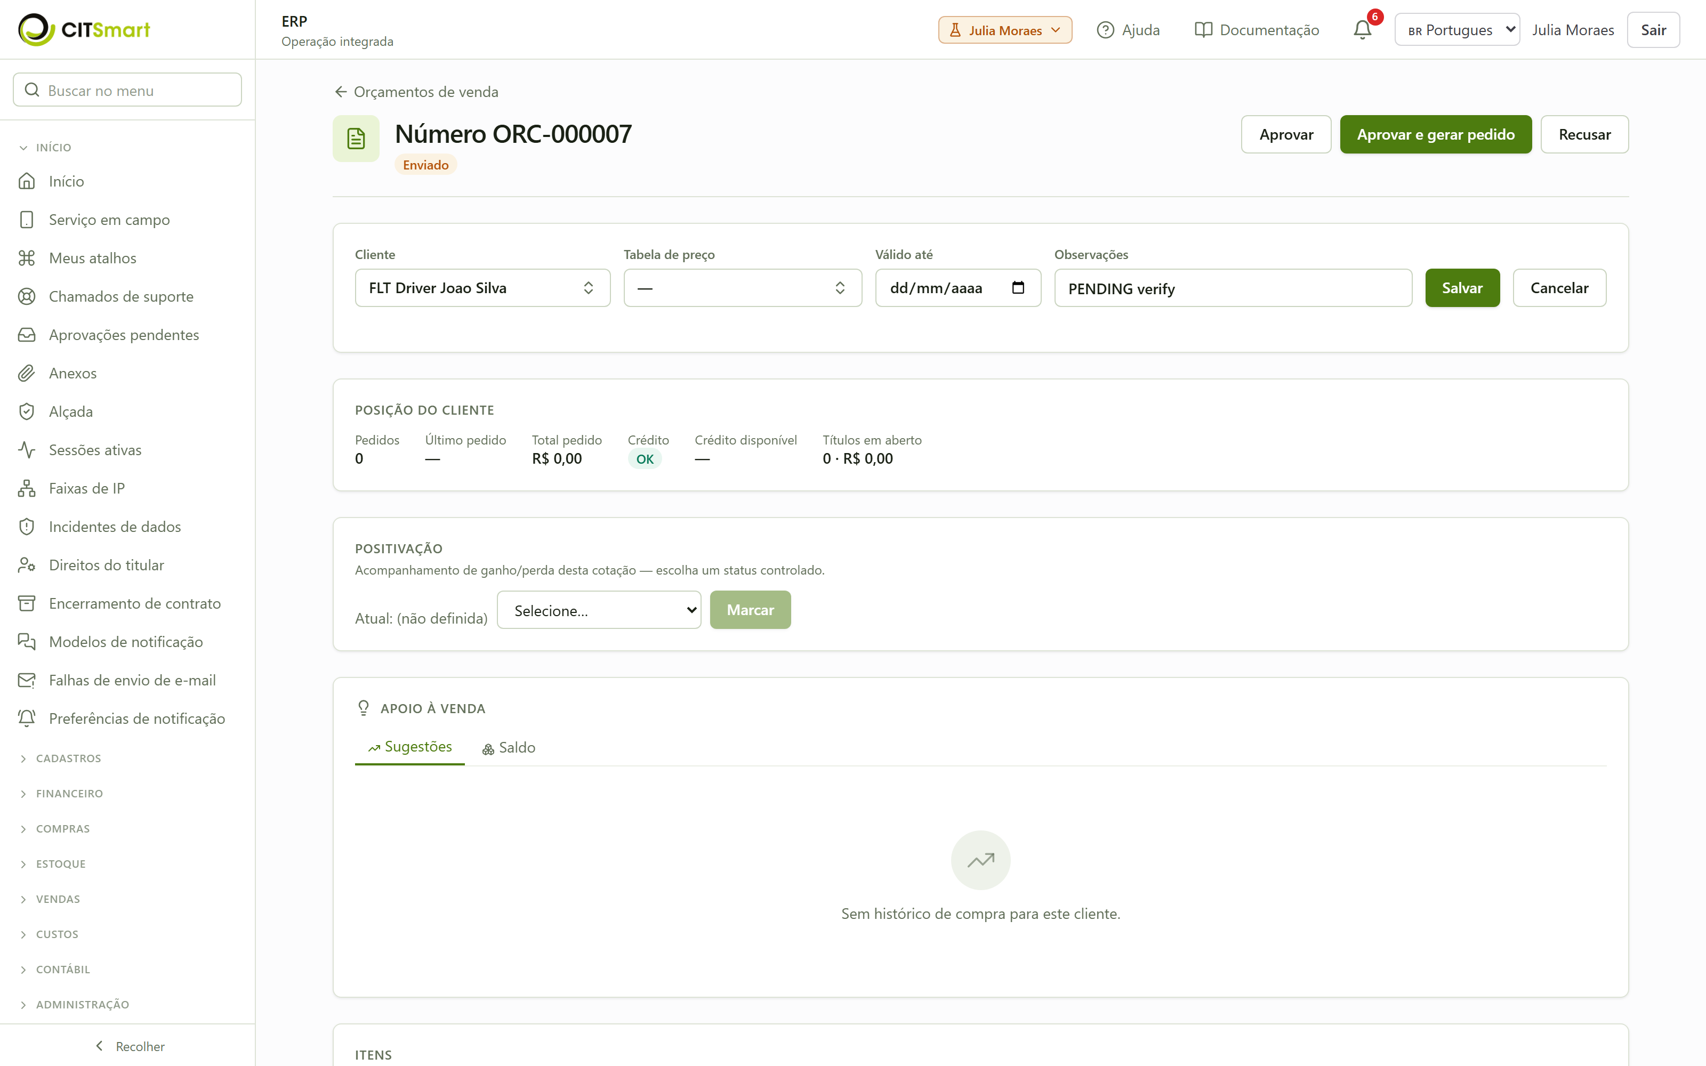Open Serviço em campo icon

27,220
